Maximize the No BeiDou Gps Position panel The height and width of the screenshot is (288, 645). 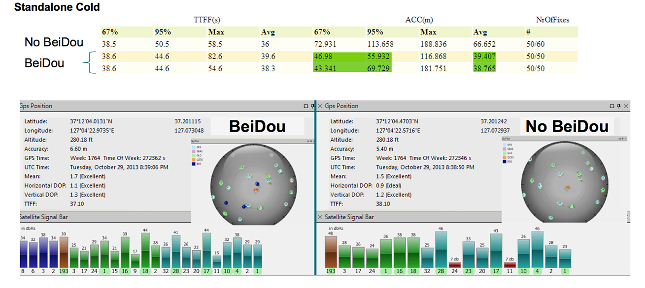612,106
